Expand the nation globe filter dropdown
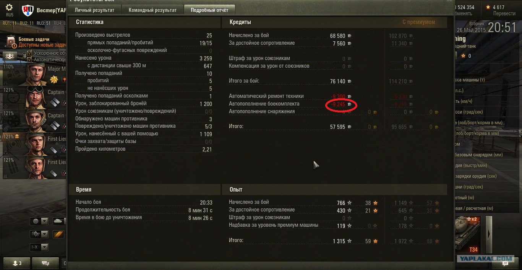 (39, 221)
